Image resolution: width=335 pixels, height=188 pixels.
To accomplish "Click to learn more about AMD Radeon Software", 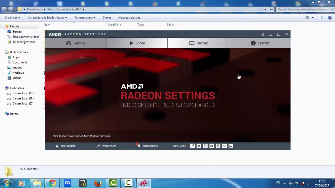I will 82,136.
